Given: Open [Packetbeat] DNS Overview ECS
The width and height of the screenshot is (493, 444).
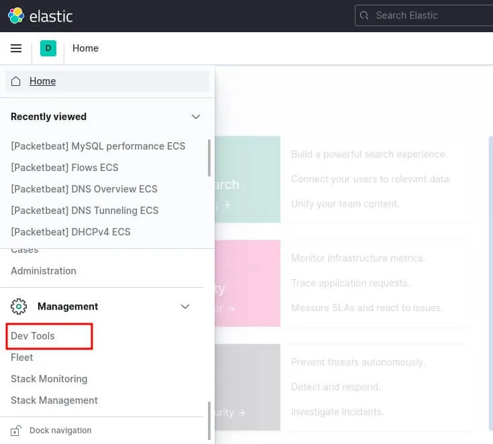Looking at the screenshot, I should pos(84,189).
